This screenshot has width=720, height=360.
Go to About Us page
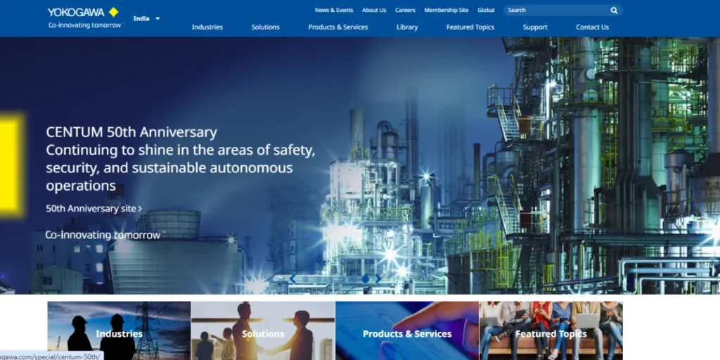[374, 10]
